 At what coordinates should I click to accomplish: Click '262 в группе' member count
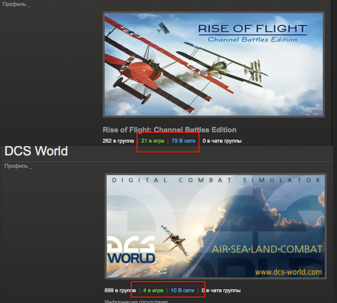pos(118,141)
